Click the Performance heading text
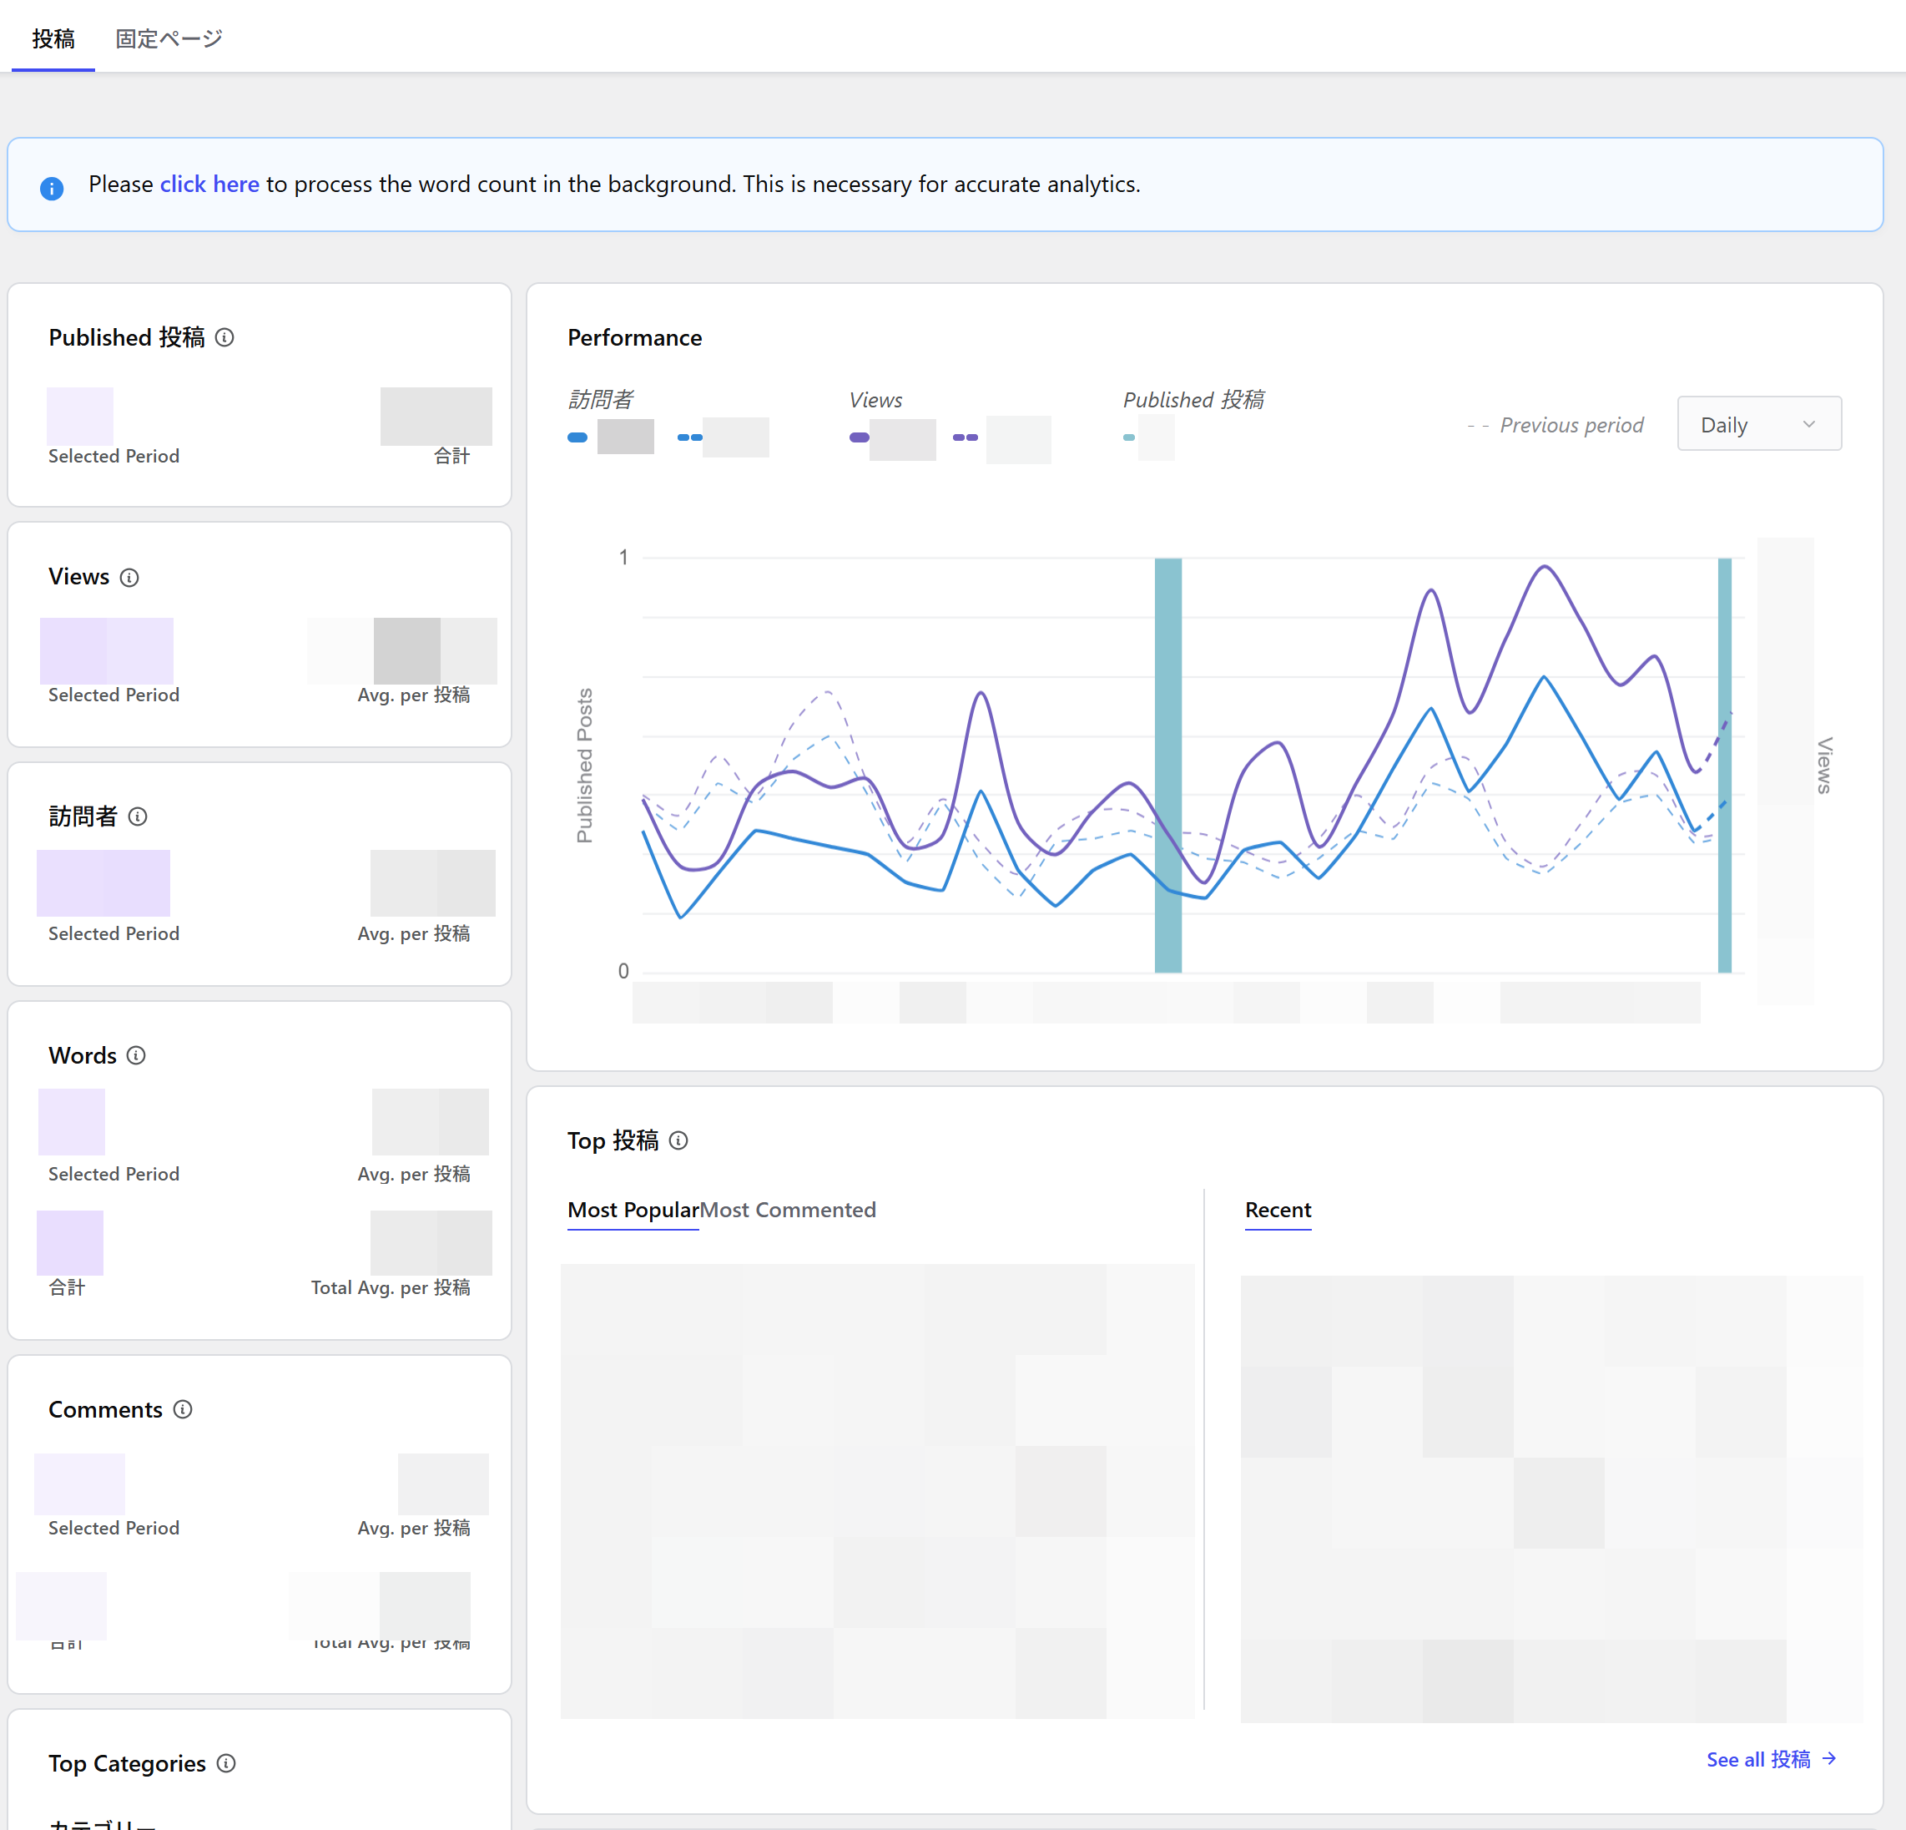 tap(634, 337)
